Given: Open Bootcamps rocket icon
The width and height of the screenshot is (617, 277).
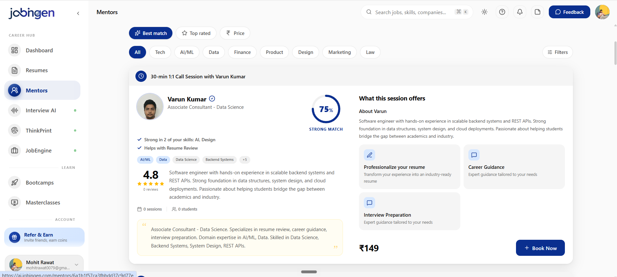Looking at the screenshot, I should [14, 183].
